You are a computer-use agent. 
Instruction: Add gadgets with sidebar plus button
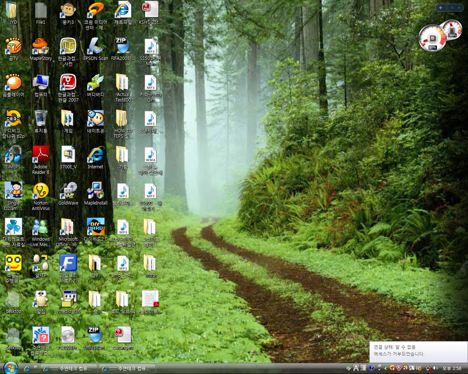(440, 7)
